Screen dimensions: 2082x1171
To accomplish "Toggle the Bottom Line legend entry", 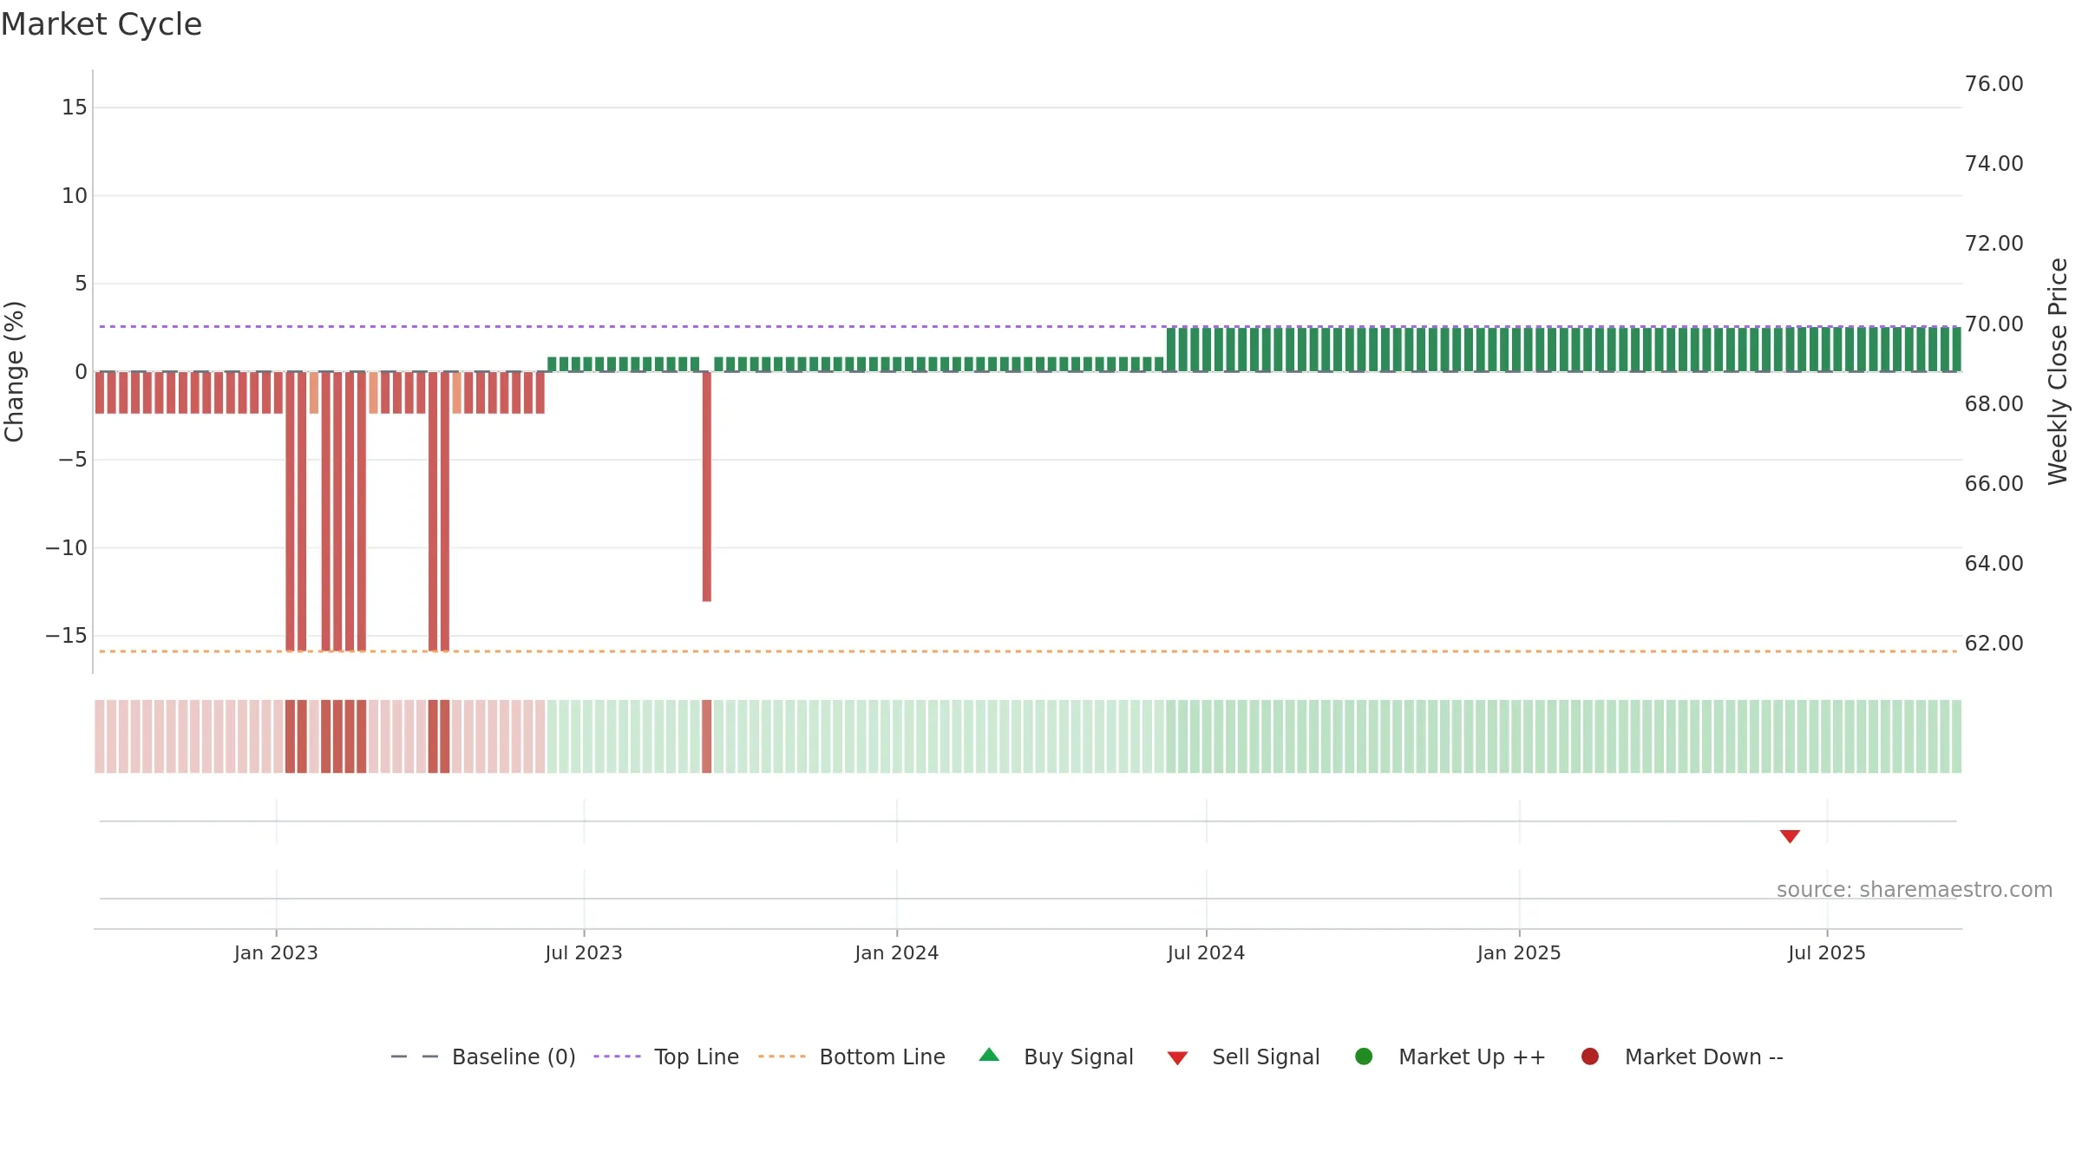I will tap(852, 1057).
